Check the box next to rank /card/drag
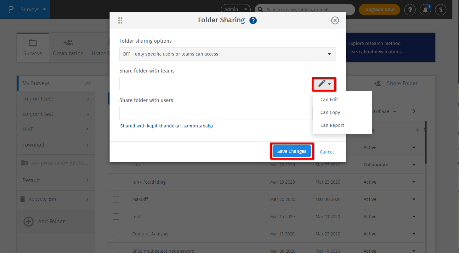 116,182
